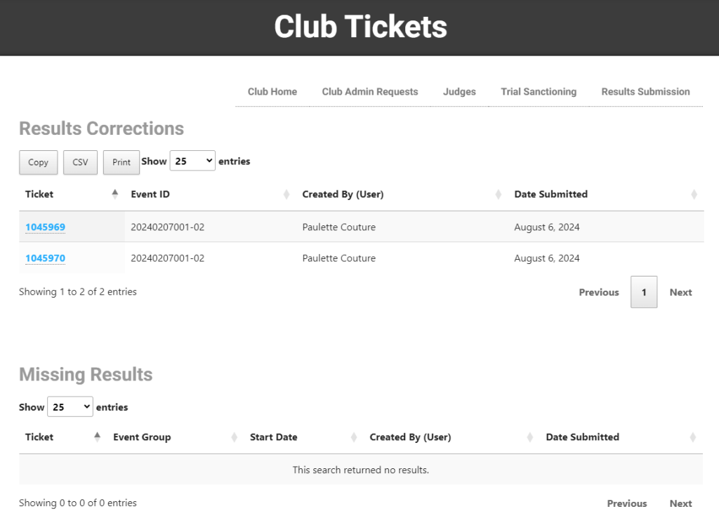Export Results Corrections as CSV
The image size is (719, 523).
[x=80, y=162]
